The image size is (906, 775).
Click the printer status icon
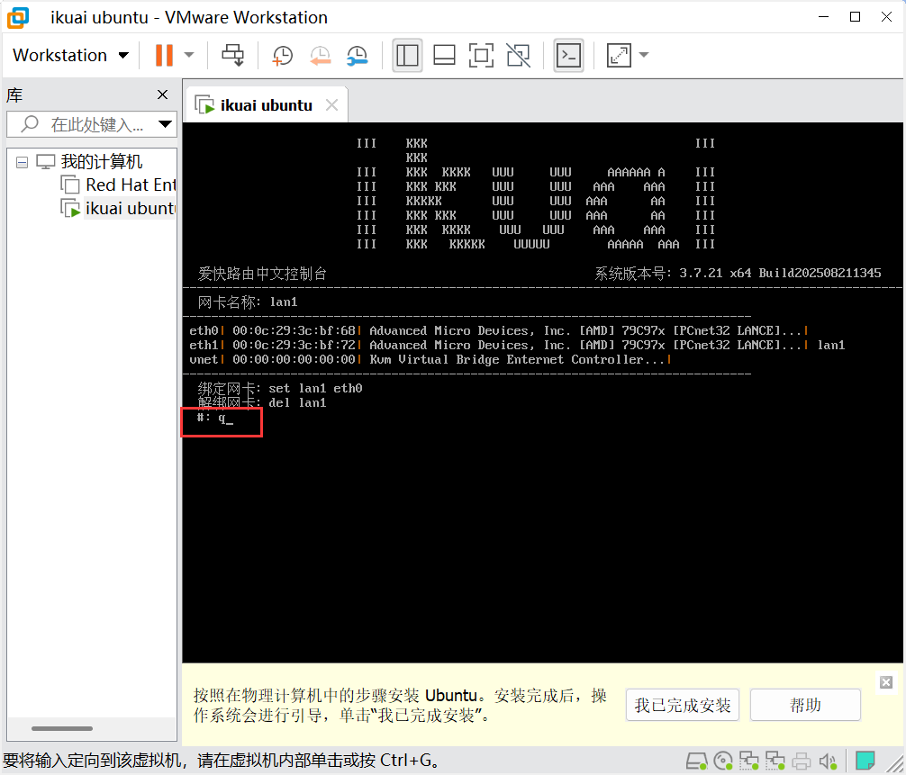pyautogui.click(x=802, y=761)
